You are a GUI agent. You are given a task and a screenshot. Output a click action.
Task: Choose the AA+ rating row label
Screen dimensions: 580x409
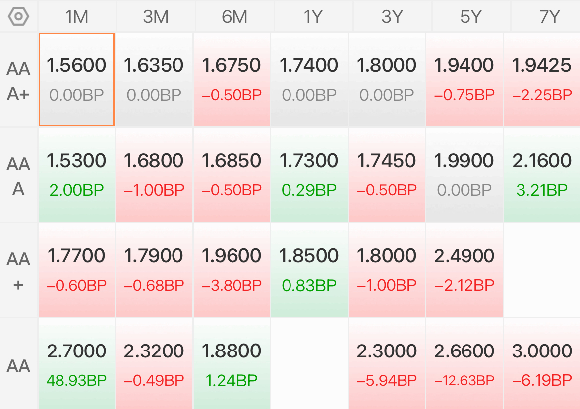click(x=18, y=271)
